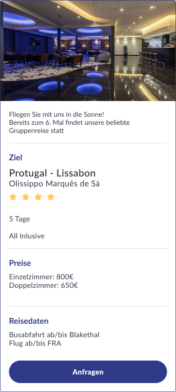Image resolution: width=176 pixels, height=392 pixels.
Task: Click the Reisedaten section heading
Action: click(x=29, y=321)
